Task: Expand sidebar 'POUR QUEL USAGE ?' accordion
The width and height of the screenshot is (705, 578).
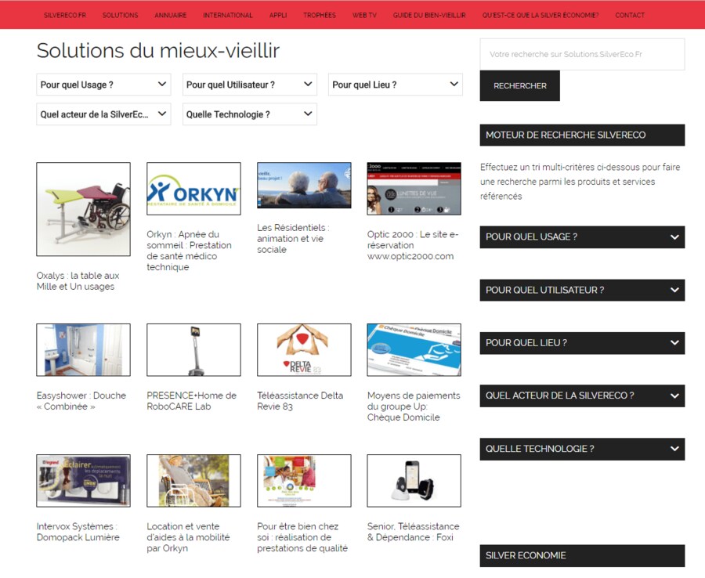Action: [x=582, y=237]
